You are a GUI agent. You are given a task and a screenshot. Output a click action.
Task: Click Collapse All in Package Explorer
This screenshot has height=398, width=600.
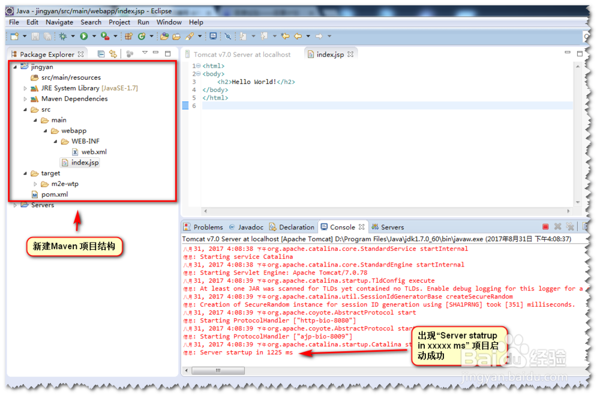[x=101, y=54]
